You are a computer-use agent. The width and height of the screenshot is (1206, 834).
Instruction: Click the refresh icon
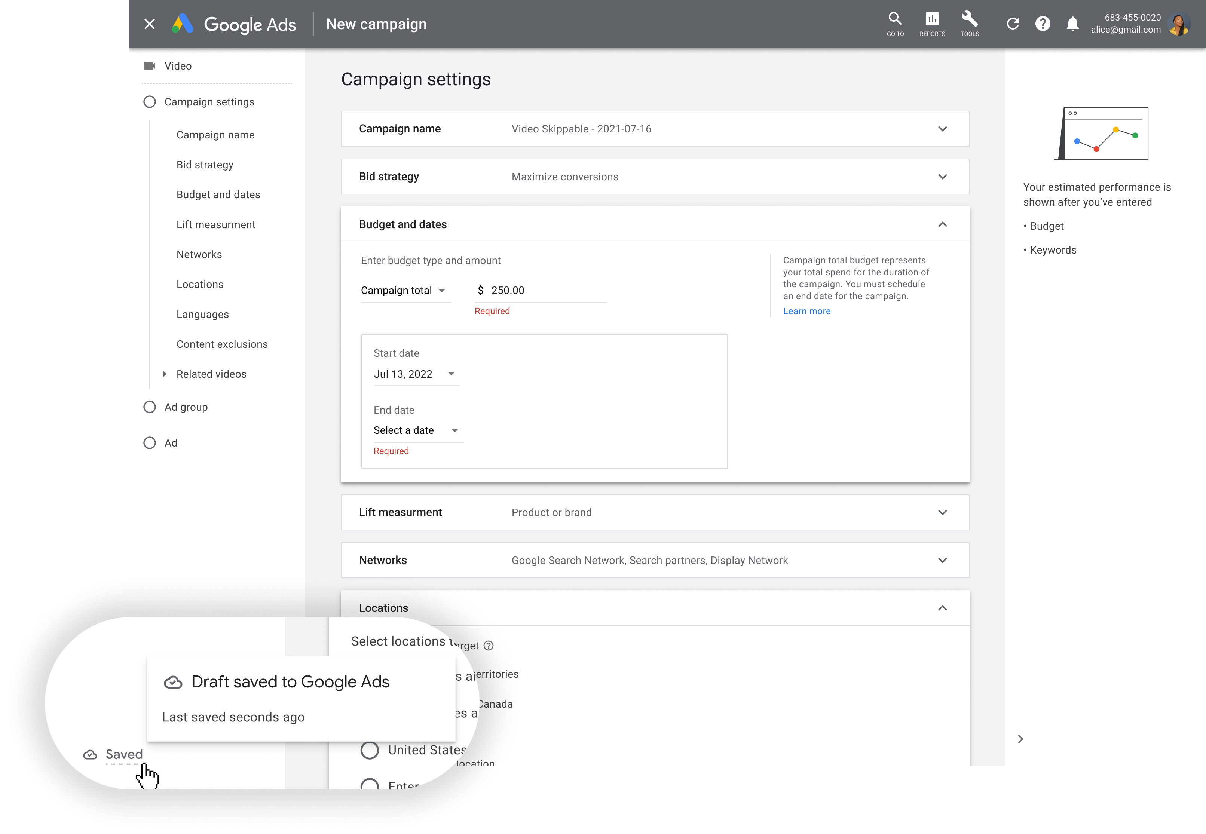[1013, 24]
